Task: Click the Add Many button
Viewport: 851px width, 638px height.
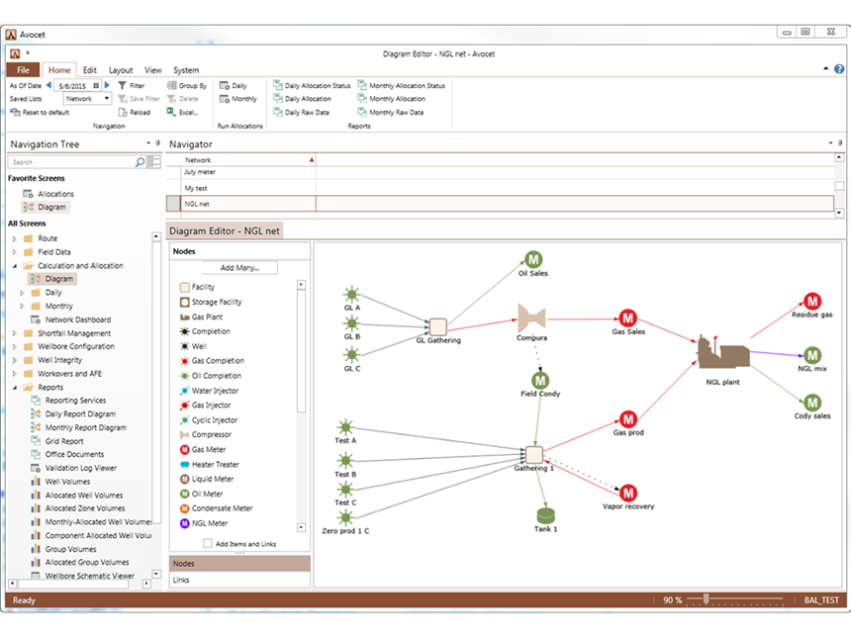Action: 238,268
